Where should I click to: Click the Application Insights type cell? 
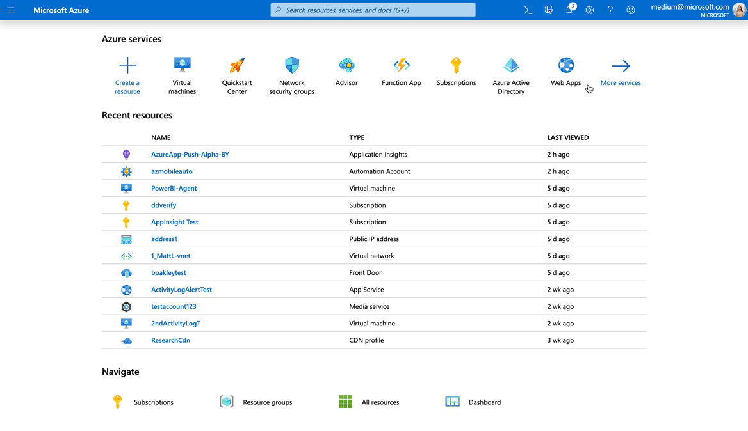click(x=378, y=154)
